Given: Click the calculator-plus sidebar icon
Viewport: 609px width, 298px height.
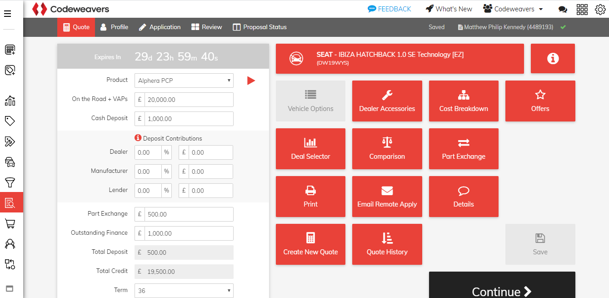Looking at the screenshot, I should tap(10, 50).
